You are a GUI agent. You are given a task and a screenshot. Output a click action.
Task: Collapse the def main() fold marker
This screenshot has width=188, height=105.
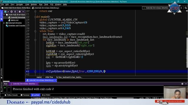click(x=35, y=17)
